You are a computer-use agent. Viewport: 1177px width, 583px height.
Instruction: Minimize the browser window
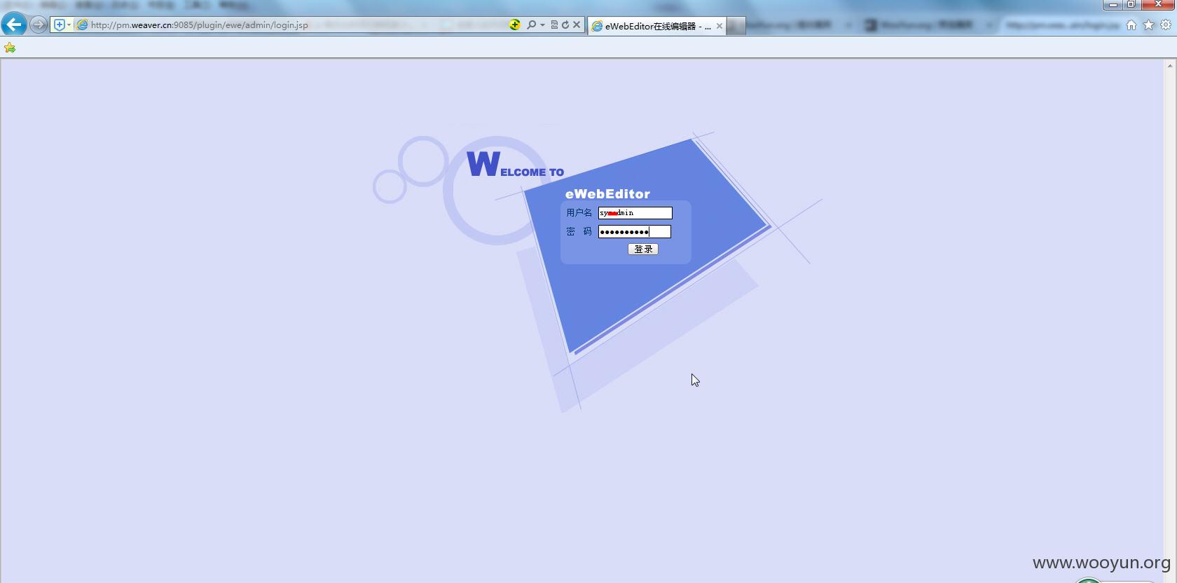pyautogui.click(x=1113, y=4)
